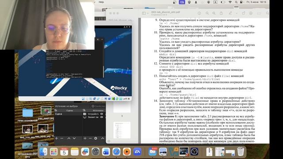Click the info inspector icon in Preview toolbar

coord(199,13)
